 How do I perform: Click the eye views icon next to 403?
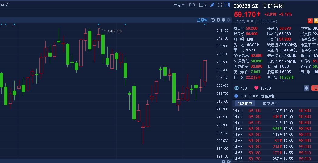tap(237, 88)
